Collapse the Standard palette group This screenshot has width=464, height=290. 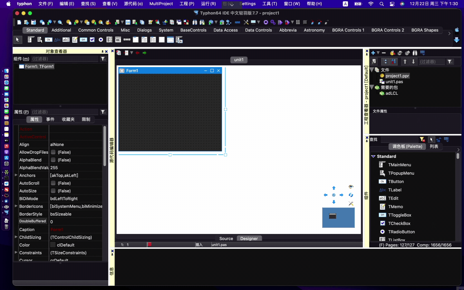click(x=373, y=156)
